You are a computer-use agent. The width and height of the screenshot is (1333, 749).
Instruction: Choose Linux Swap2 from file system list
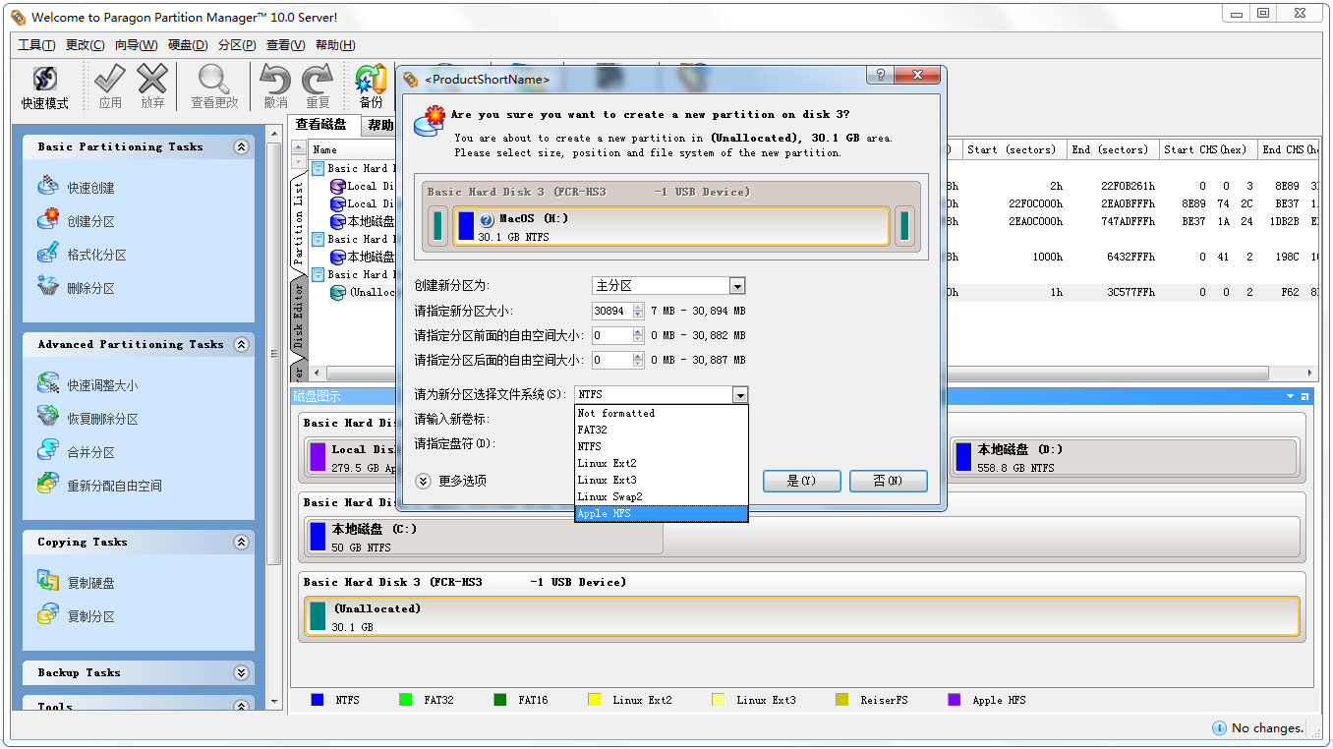[x=661, y=496]
